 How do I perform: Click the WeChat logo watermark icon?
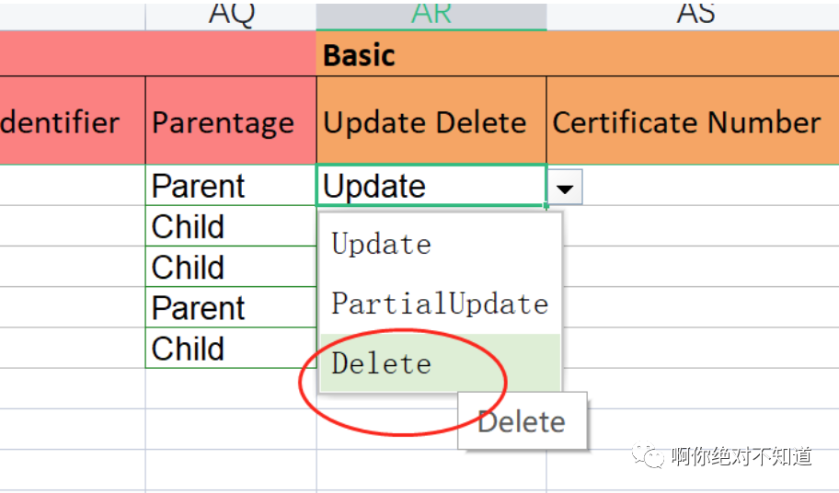pos(648,455)
